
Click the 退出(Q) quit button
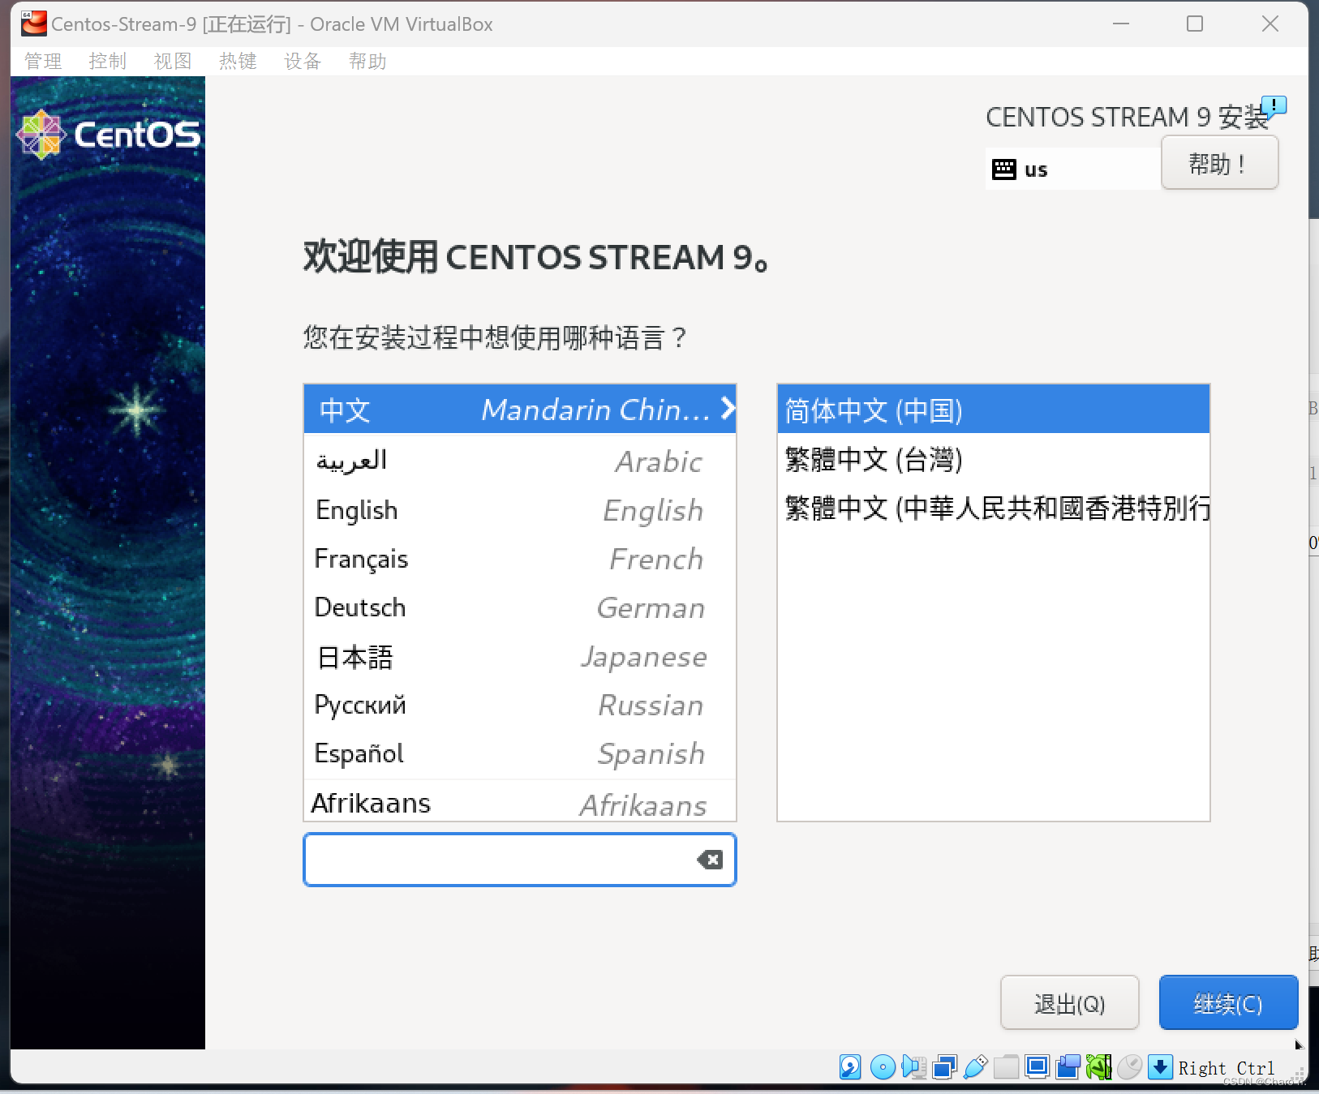pyautogui.click(x=1069, y=1003)
